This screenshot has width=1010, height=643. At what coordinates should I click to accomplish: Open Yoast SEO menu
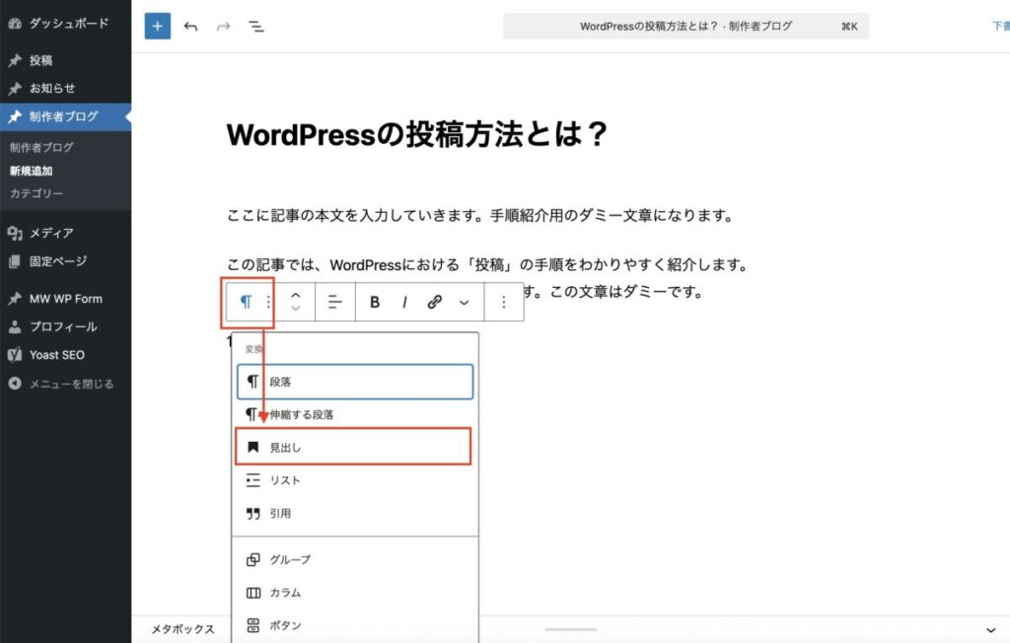66,355
